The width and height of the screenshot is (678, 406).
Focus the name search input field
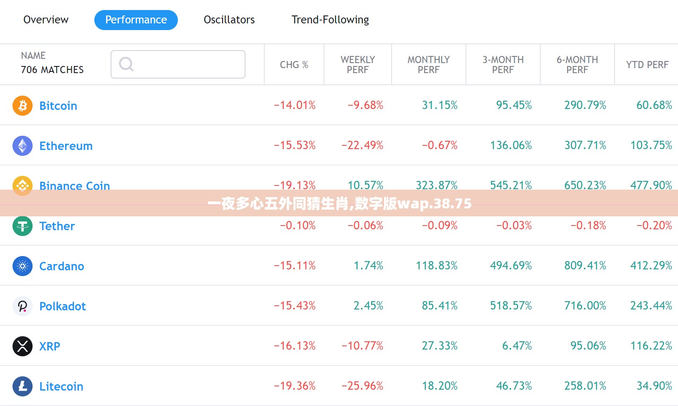pos(178,64)
